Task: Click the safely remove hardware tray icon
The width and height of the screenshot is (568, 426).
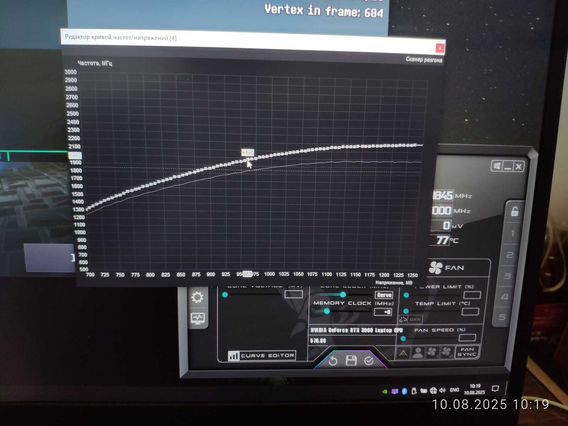Action: point(414,391)
